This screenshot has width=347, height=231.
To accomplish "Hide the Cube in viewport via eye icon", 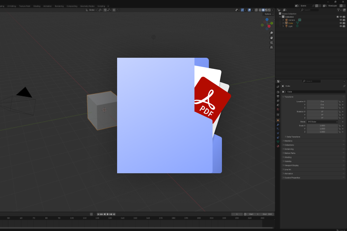I will click(341, 23).
